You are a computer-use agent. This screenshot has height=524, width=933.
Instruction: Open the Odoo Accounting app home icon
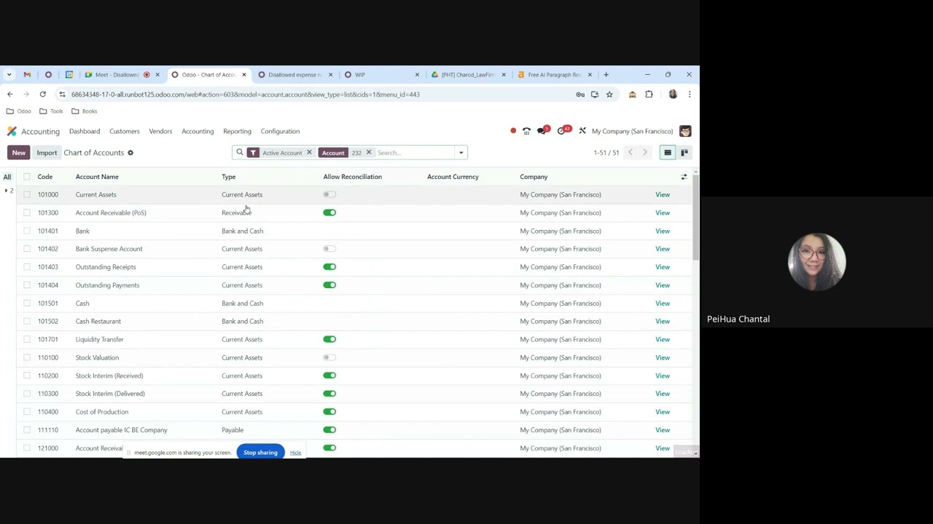[12, 131]
